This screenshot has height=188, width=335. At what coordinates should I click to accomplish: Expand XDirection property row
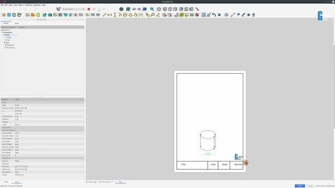click(x=1, y=169)
